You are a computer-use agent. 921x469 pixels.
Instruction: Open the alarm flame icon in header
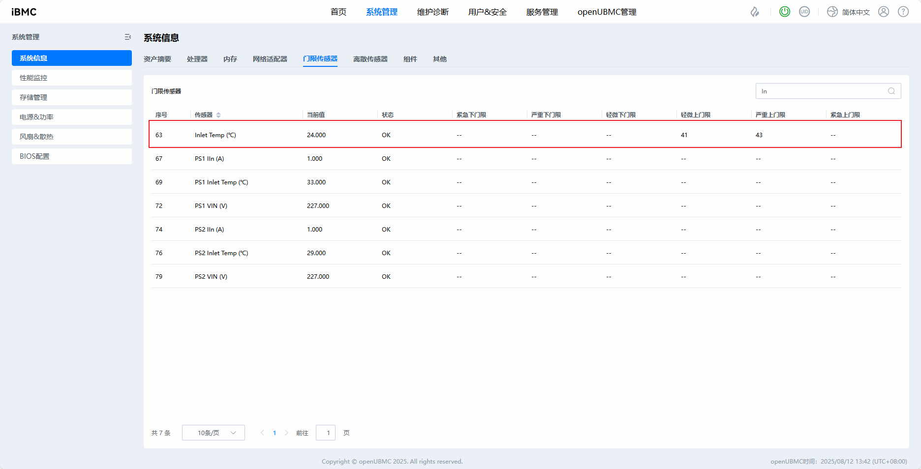[755, 12]
